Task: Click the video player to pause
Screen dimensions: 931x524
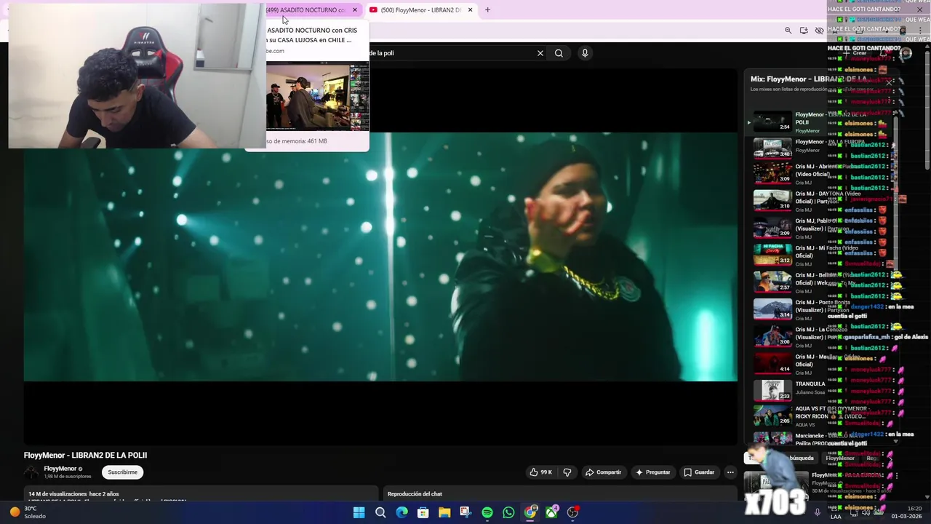Action: (380, 256)
